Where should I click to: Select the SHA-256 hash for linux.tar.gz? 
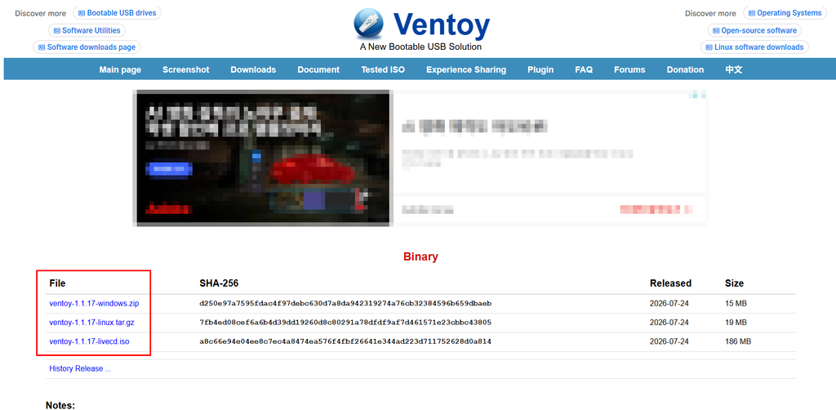345,322
